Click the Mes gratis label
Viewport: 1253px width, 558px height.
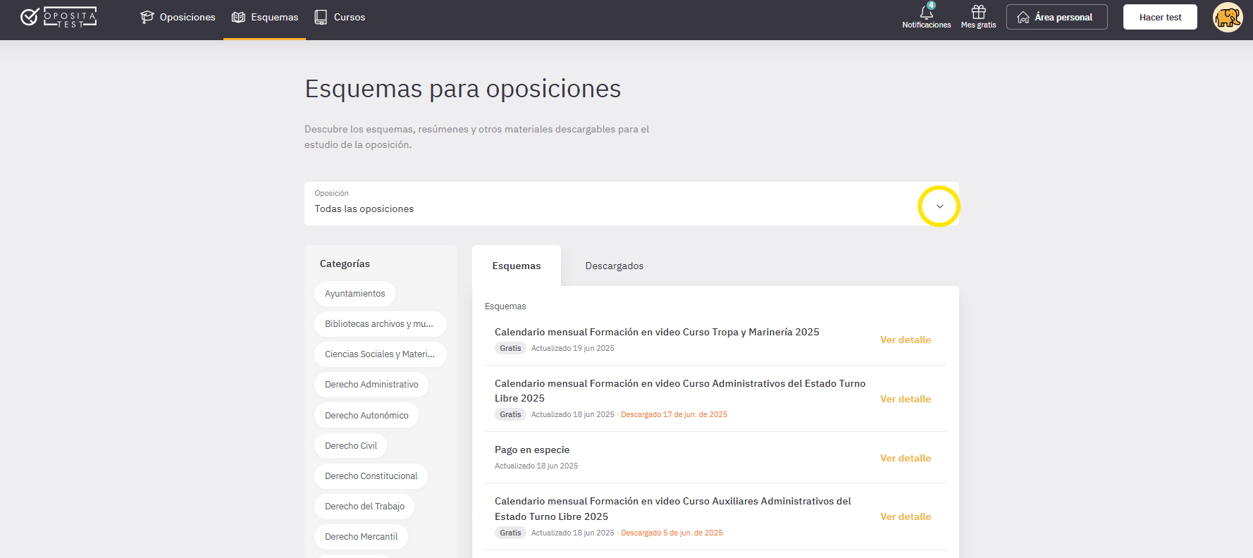978,25
